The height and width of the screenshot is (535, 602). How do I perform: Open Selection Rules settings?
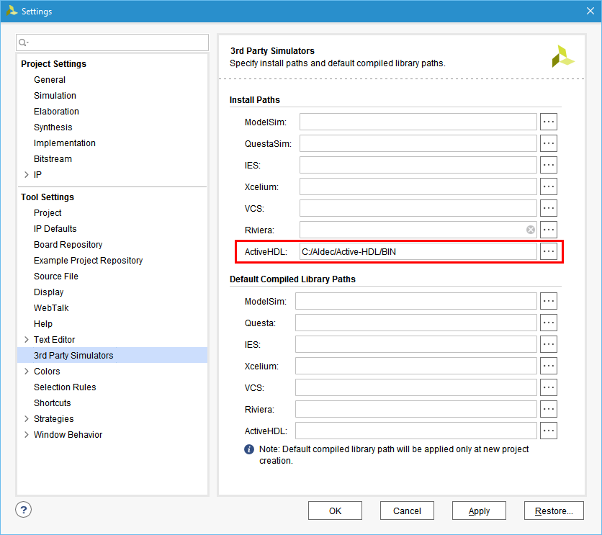pos(65,387)
